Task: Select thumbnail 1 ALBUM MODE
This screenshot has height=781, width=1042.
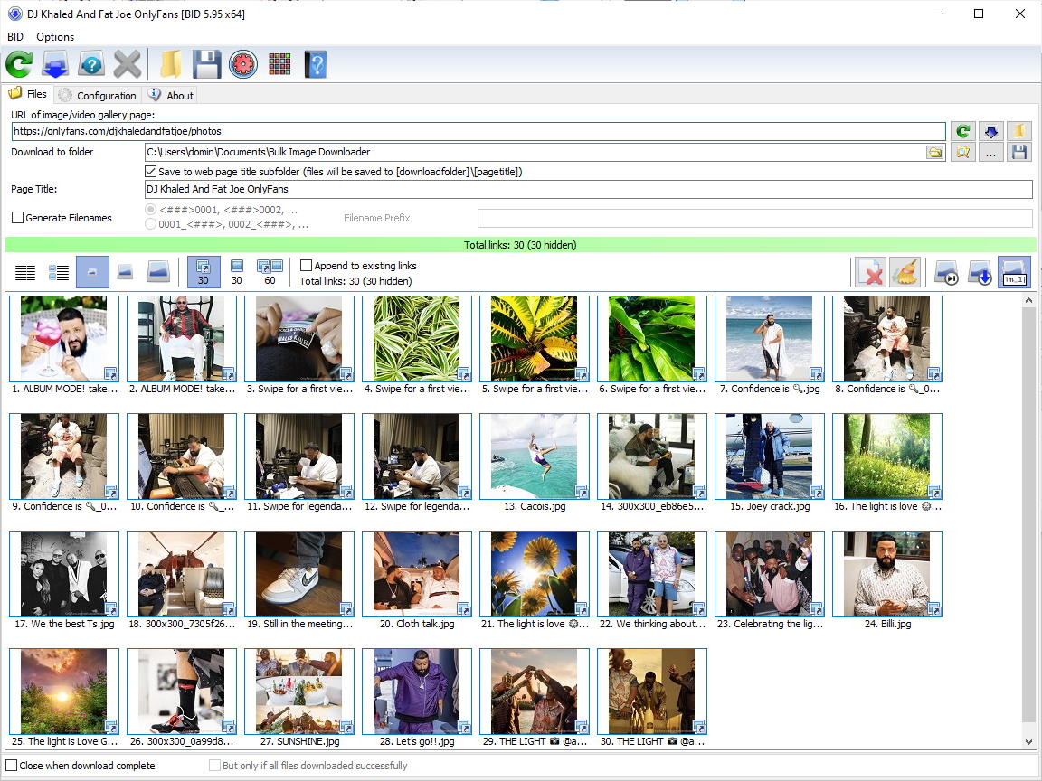Action: 64,339
